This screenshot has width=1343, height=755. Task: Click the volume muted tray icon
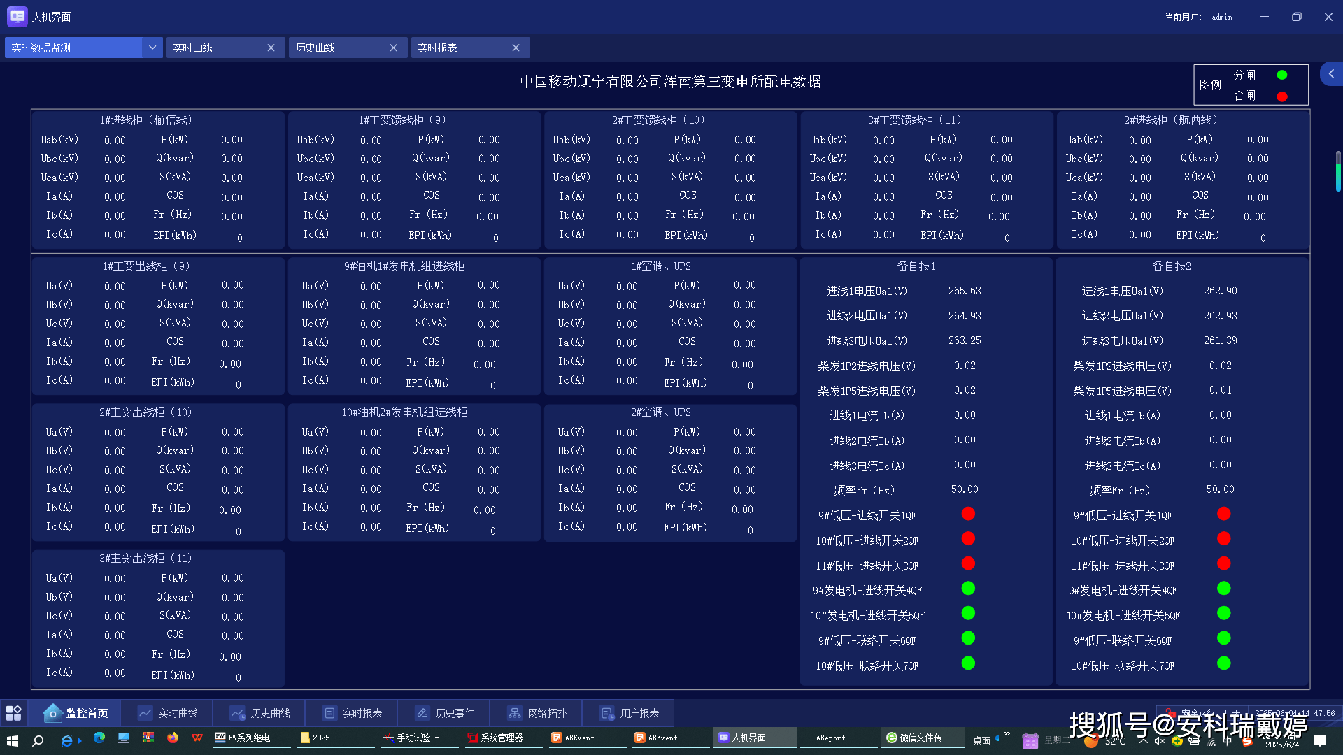(1159, 741)
